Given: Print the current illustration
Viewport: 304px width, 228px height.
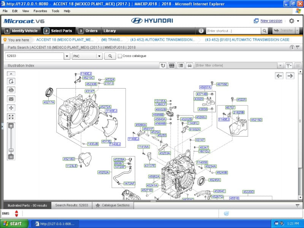Looking at the screenshot, I should pyautogui.click(x=11, y=90).
